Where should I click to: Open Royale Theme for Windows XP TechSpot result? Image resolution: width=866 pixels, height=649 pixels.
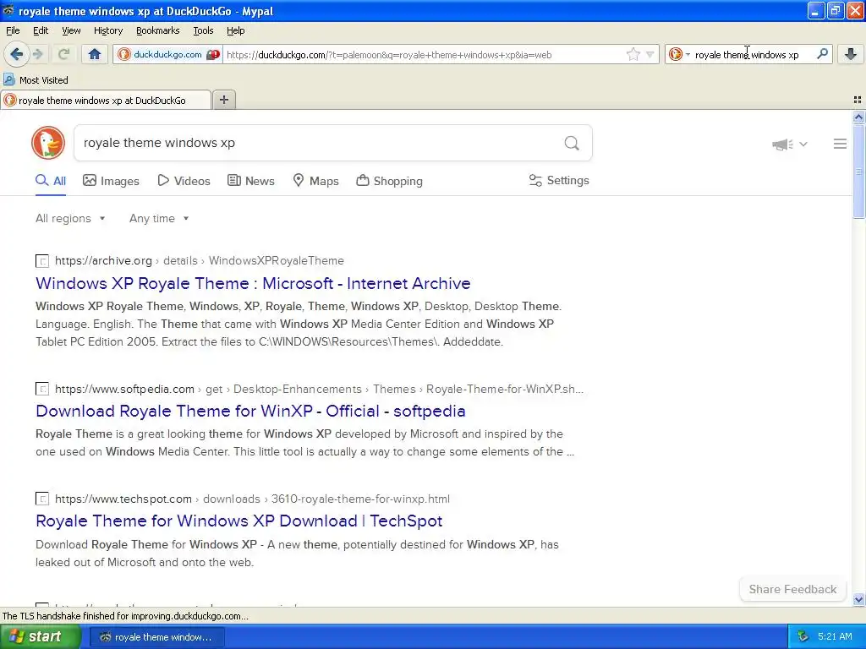(238, 521)
